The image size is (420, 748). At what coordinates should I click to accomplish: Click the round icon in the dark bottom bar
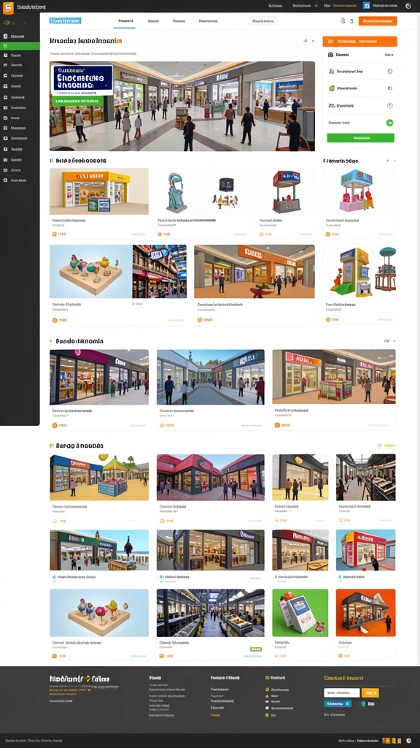[408, 741]
